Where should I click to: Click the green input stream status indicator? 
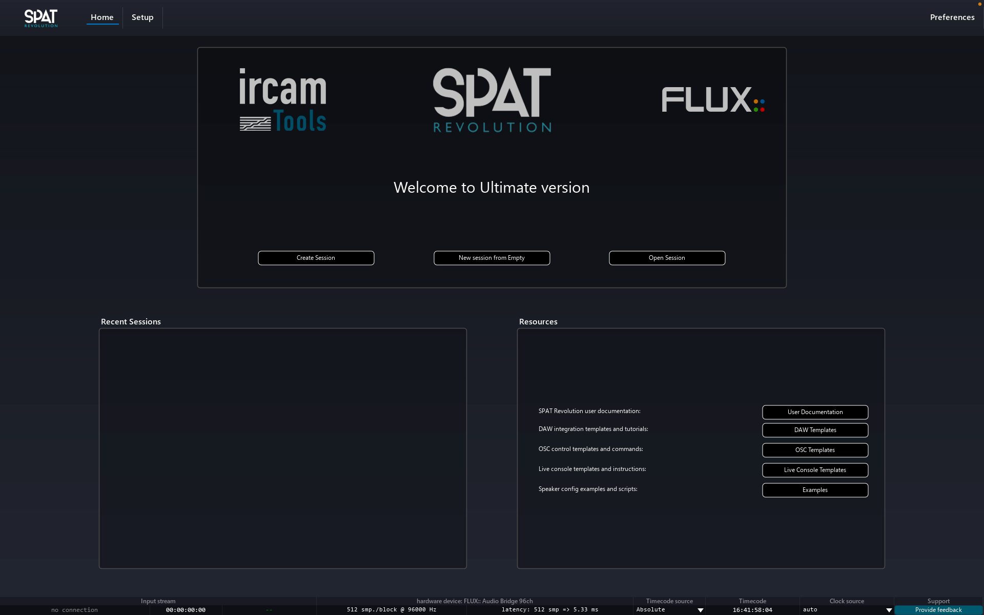click(269, 610)
